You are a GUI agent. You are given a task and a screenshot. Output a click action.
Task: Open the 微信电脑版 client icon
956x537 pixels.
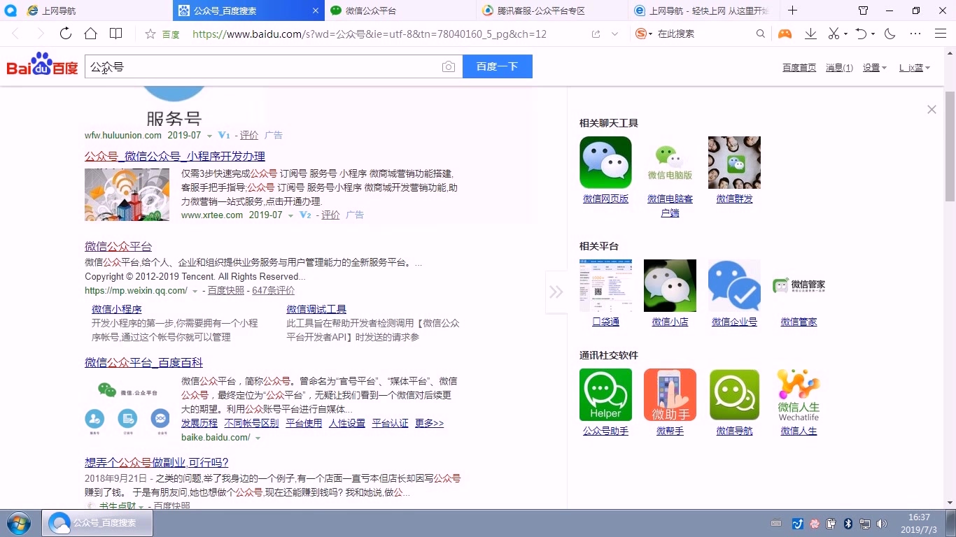pos(670,162)
